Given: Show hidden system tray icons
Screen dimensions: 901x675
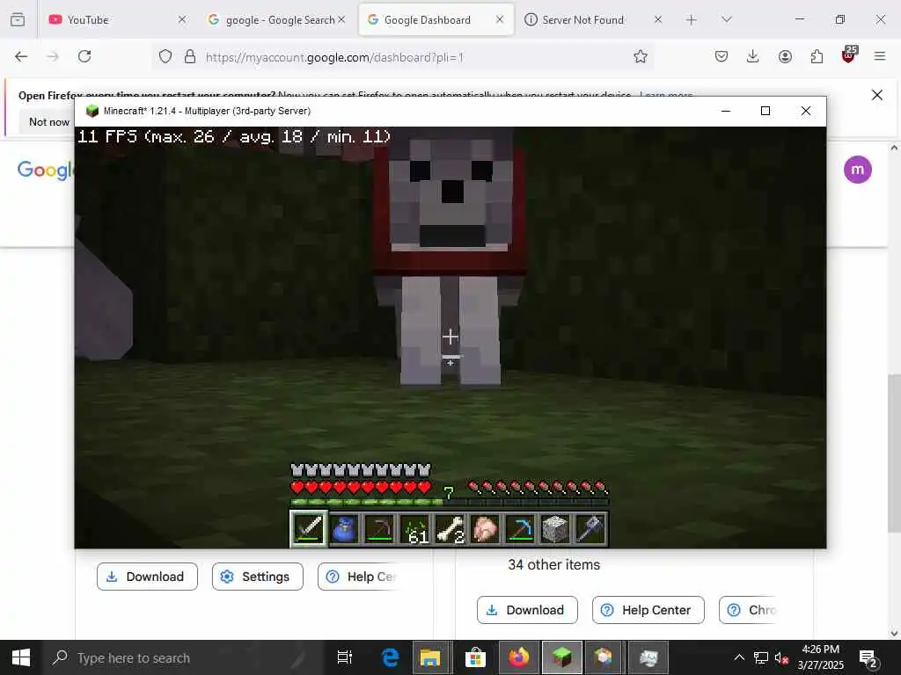Looking at the screenshot, I should coord(739,657).
